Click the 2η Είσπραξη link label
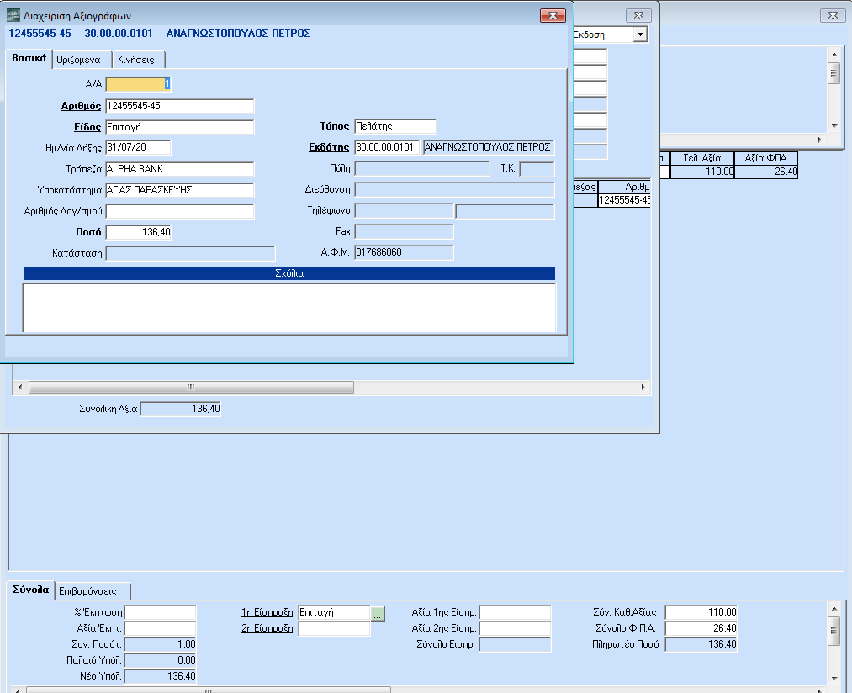Screen dimensions: 852x693 (267, 628)
